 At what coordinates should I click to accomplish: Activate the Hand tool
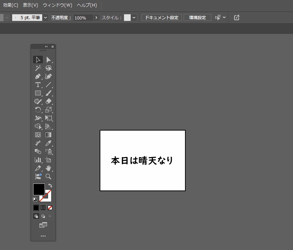pyautogui.click(x=48, y=168)
